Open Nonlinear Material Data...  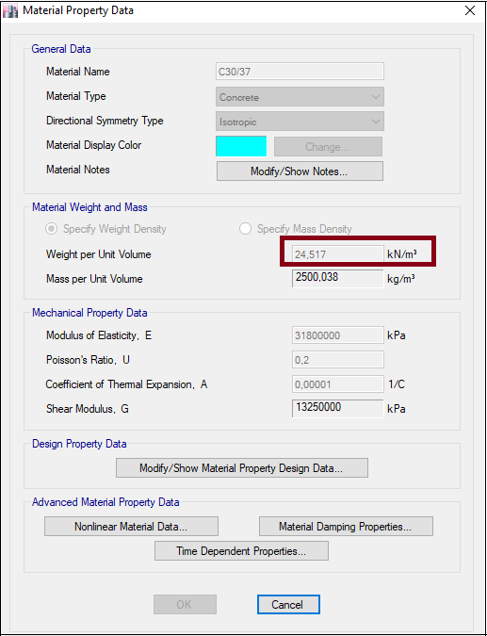coord(131,527)
